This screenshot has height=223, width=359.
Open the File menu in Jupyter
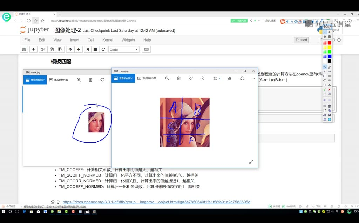coord(27,40)
